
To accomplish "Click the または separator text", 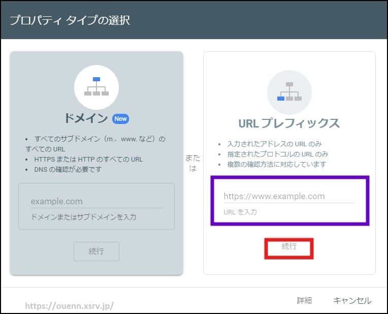I will point(193,163).
